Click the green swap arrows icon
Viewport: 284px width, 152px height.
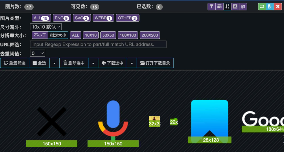262,7
